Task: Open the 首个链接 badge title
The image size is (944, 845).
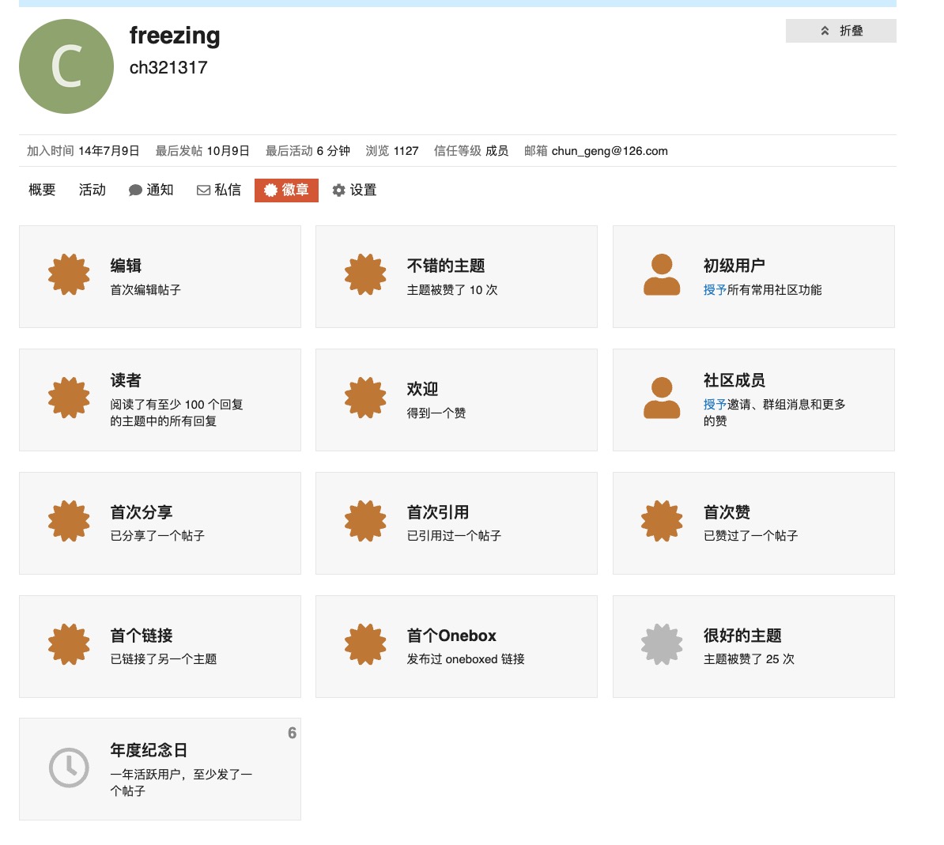Action: [142, 636]
